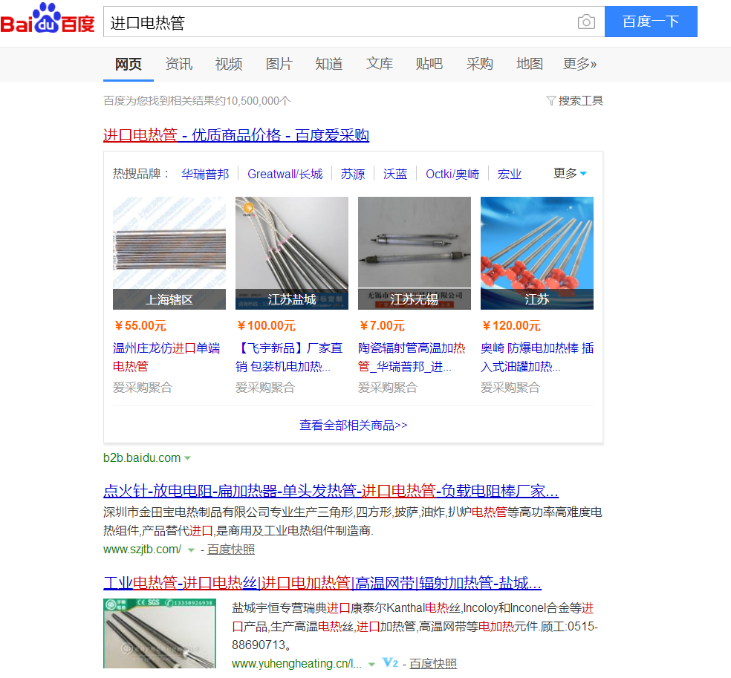Screen dimensions: 731x678
Task: Open the 上海辖区 product thumbnail
Action: click(x=169, y=253)
